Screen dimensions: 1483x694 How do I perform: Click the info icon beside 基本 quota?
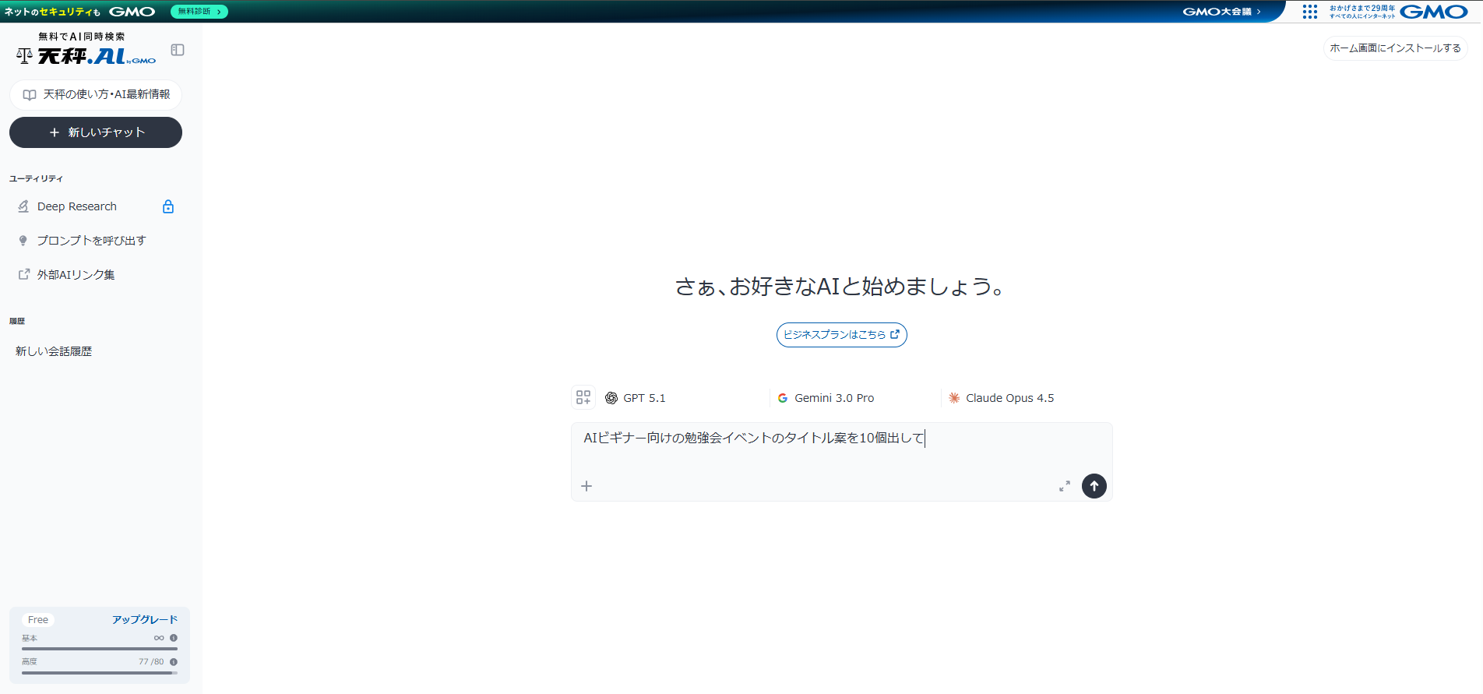coord(174,638)
